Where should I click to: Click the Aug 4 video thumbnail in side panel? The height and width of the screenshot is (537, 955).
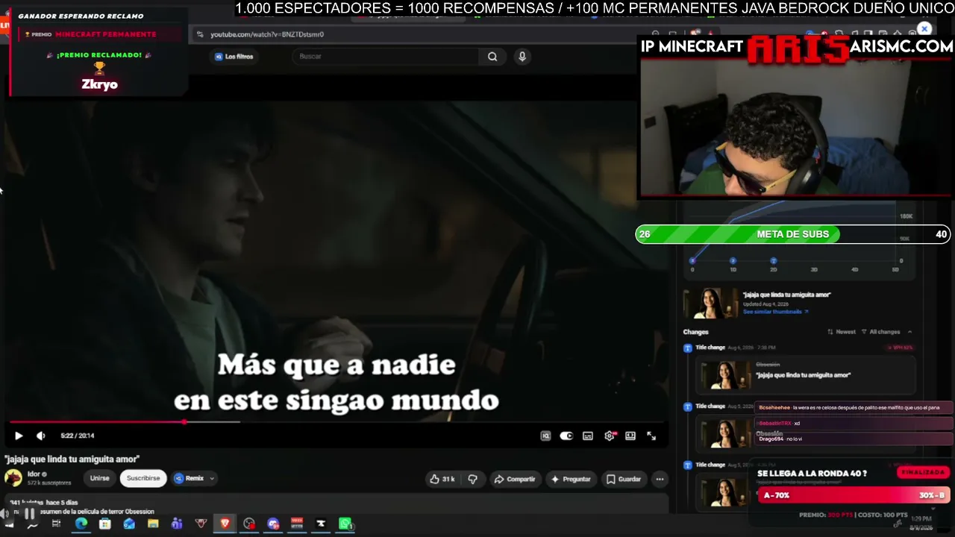(711, 303)
